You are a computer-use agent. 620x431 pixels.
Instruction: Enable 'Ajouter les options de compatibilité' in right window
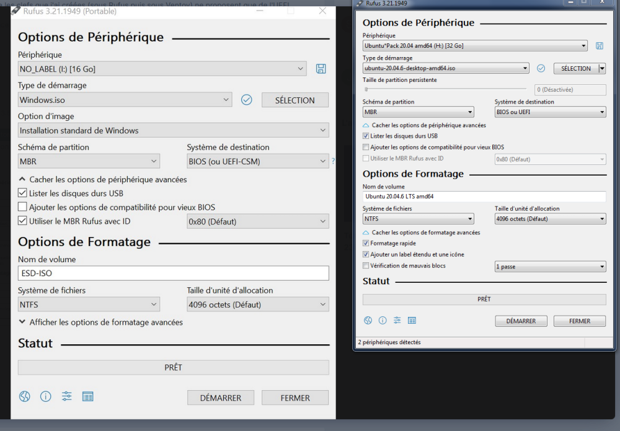[366, 147]
